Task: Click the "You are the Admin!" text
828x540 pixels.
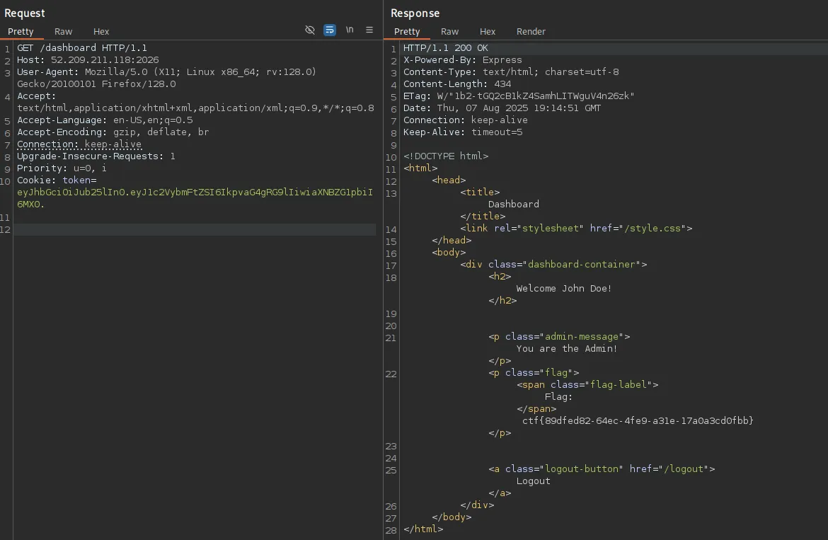Action: pyautogui.click(x=567, y=348)
